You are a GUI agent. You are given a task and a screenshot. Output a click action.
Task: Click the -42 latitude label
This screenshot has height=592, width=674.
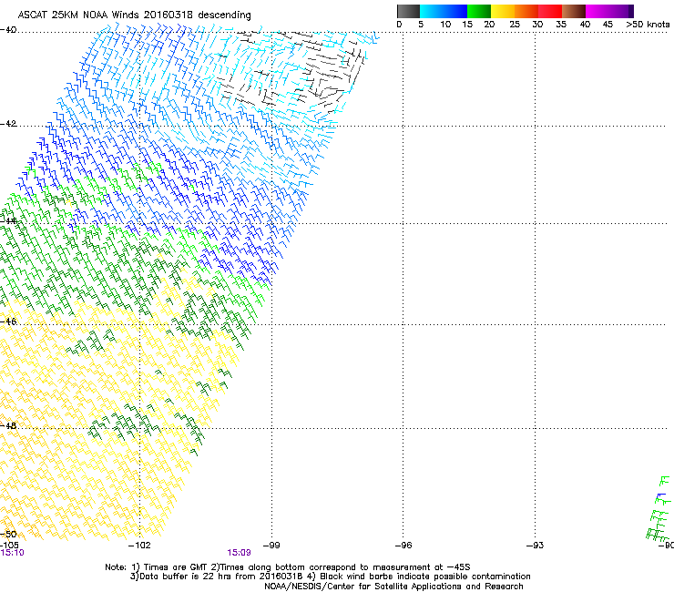tap(8, 124)
